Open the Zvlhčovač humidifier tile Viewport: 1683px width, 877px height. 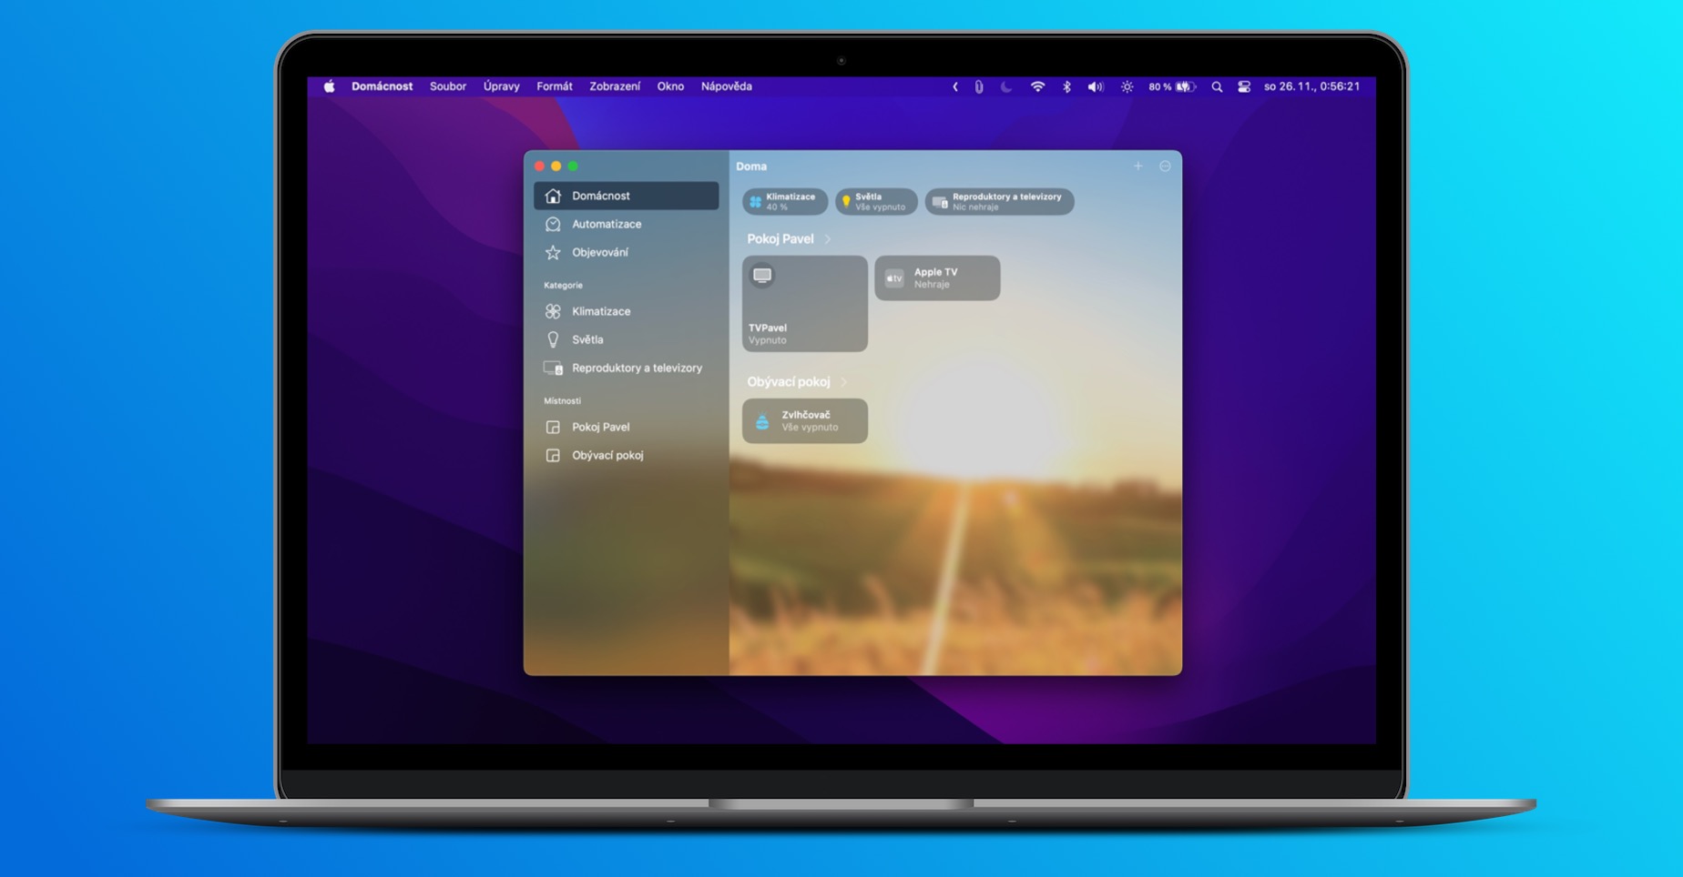pyautogui.click(x=805, y=421)
